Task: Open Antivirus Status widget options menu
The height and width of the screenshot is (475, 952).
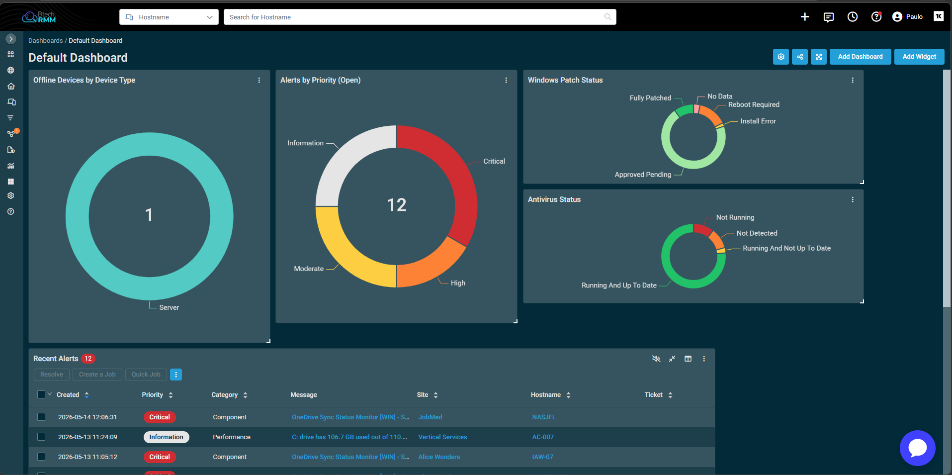Action: [x=853, y=199]
